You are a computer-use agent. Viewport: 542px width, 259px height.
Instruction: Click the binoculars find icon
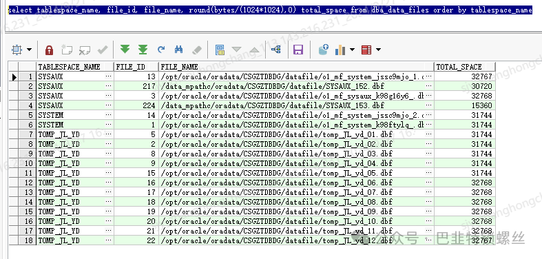coord(178,50)
